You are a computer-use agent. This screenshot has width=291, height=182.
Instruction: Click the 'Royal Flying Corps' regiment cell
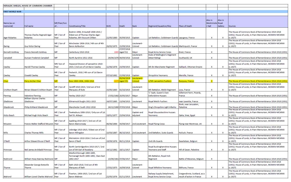click(x=158, y=124)
